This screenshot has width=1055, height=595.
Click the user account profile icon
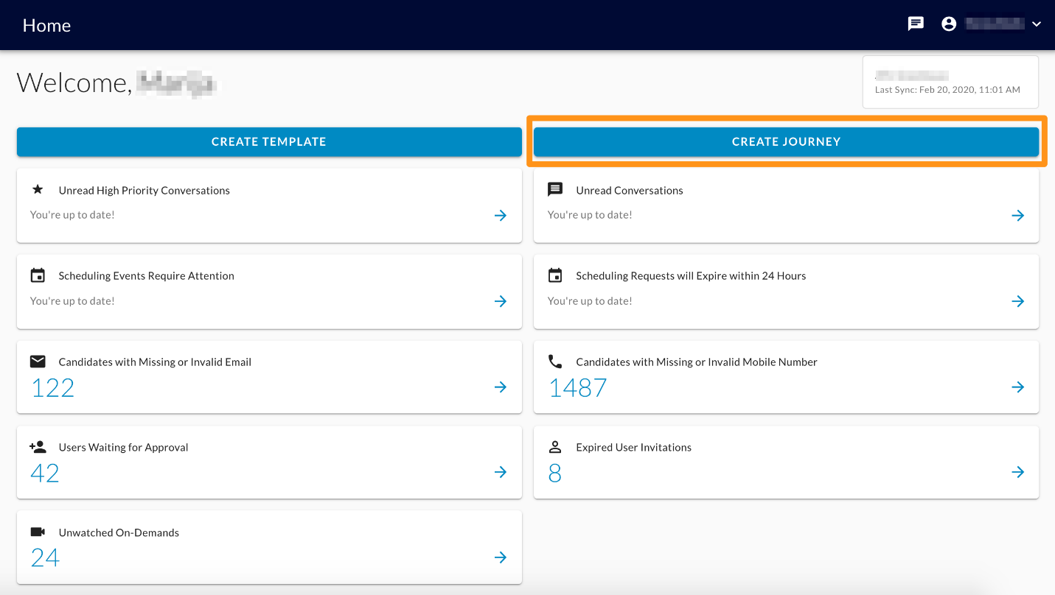[949, 24]
